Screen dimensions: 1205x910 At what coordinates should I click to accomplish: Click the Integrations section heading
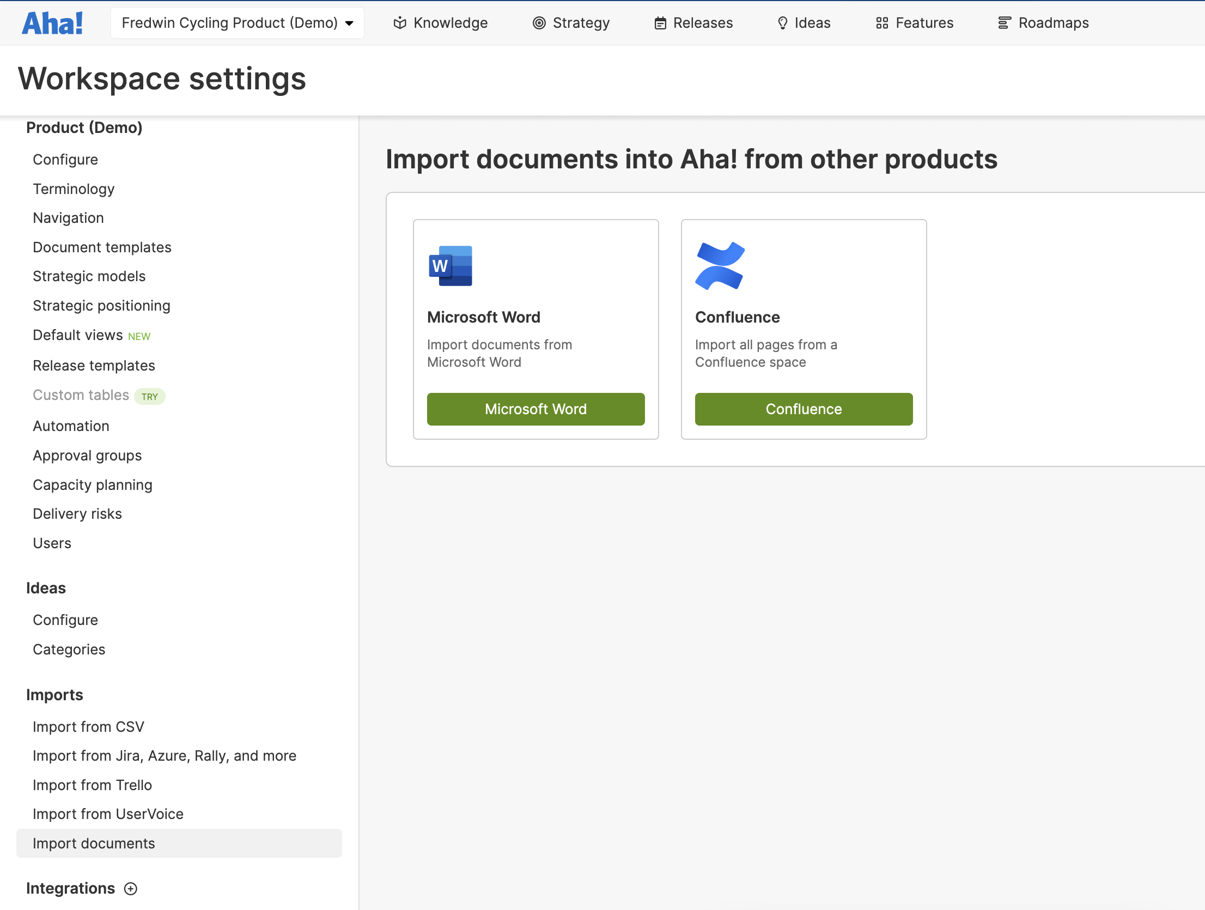click(x=70, y=889)
